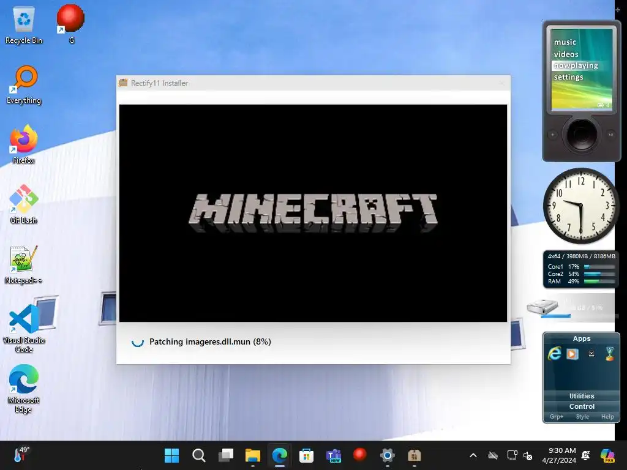Launch Internet Explorer from the launcher gadget
The image size is (627, 470).
[554, 354]
